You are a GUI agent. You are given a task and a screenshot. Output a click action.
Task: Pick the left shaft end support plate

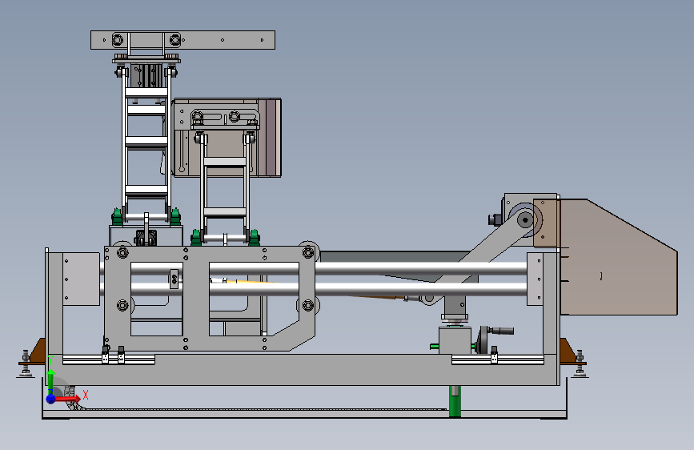coord(81,279)
